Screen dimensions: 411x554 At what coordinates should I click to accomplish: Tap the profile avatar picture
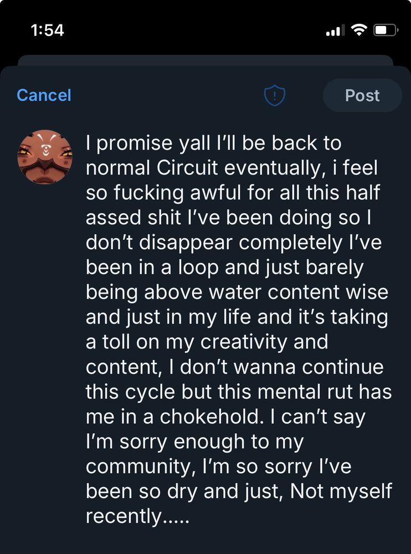[45, 157]
